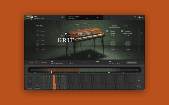
Task: Select previous Key arrow
Action: [117, 64]
